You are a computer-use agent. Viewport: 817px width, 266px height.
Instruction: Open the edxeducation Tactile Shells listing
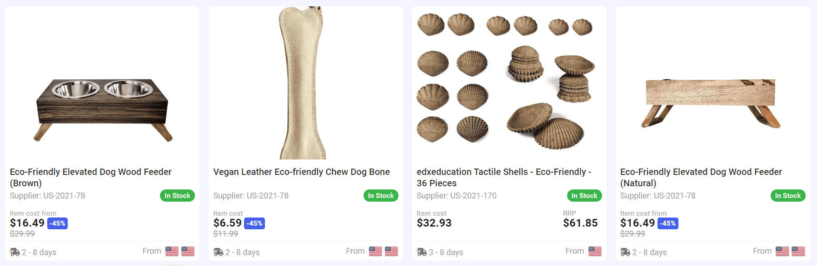pos(503,177)
